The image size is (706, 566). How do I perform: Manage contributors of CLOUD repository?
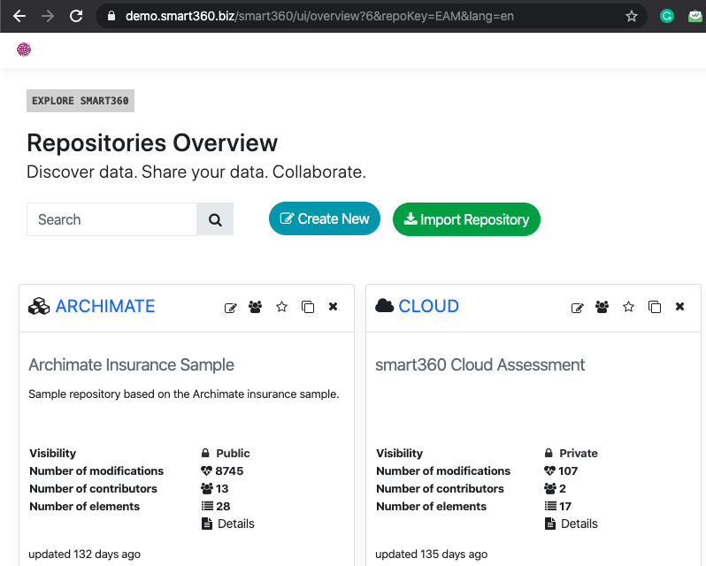coord(602,307)
